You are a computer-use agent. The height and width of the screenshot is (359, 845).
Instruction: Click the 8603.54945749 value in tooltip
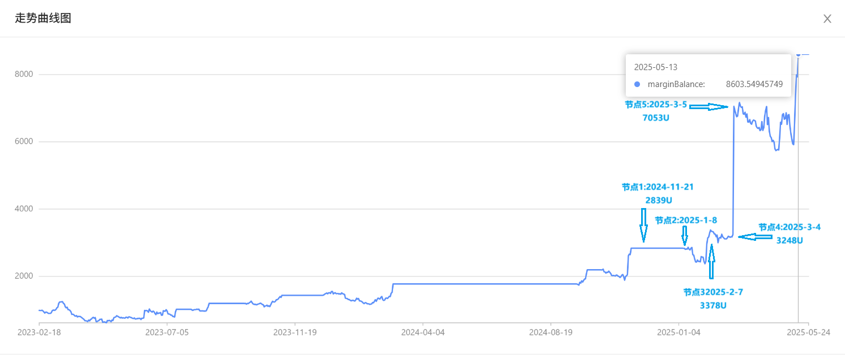[x=754, y=84]
